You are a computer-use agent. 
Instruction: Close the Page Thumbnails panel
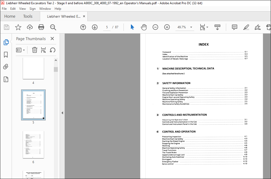pyautogui.click(x=52, y=39)
